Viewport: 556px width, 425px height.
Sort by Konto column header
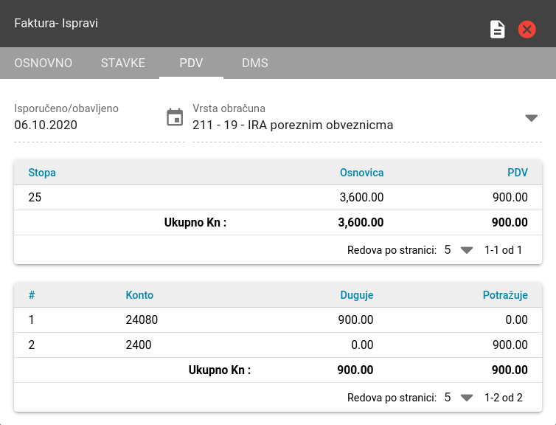[x=139, y=295]
